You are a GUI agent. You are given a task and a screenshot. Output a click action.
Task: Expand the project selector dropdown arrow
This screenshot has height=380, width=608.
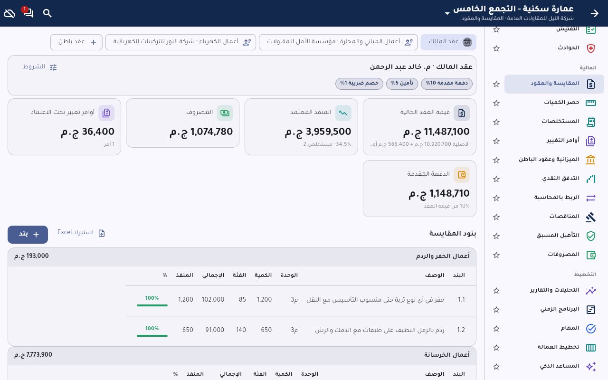tap(447, 13)
